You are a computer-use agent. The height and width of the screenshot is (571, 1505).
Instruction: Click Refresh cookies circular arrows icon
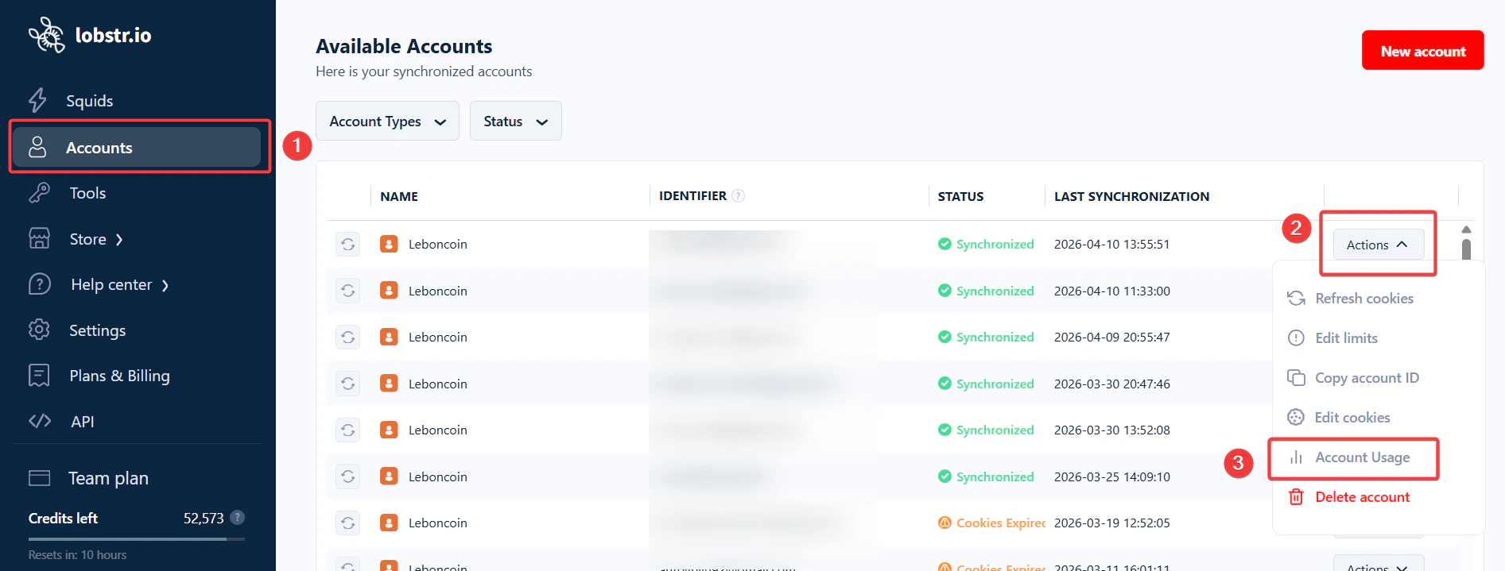1296,299
